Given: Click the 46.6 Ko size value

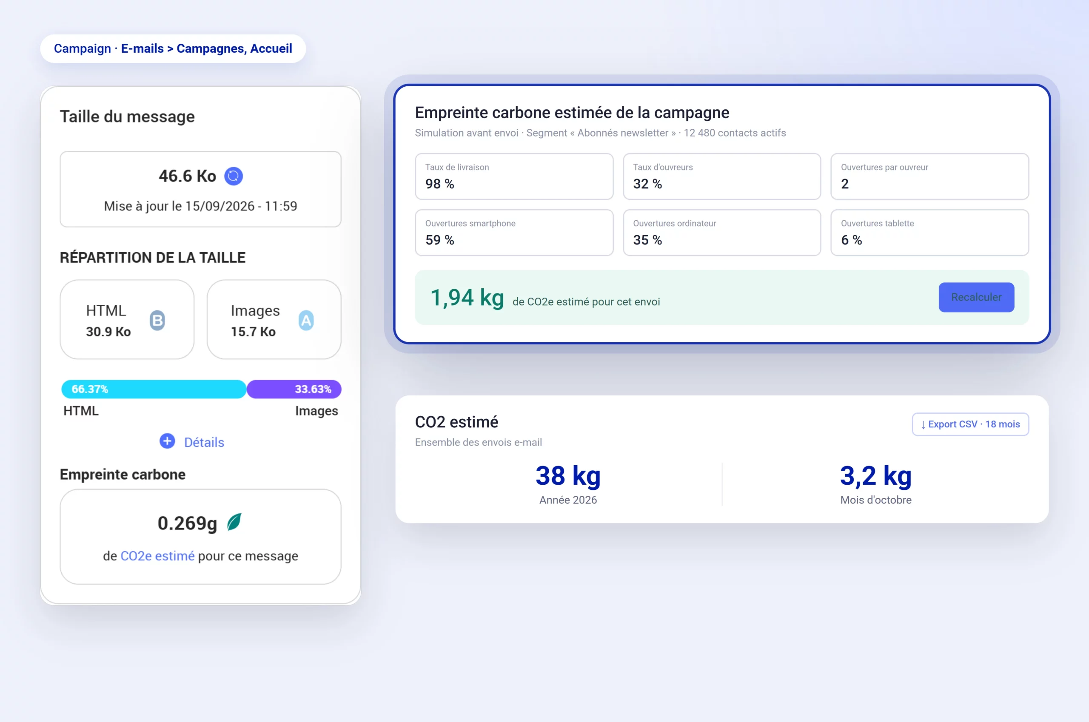Looking at the screenshot, I should tap(187, 176).
